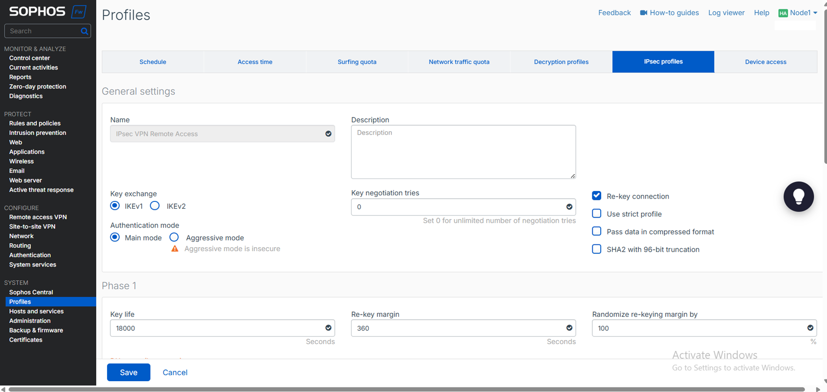Click into the Description text area
The height and width of the screenshot is (392, 827).
coord(463,152)
